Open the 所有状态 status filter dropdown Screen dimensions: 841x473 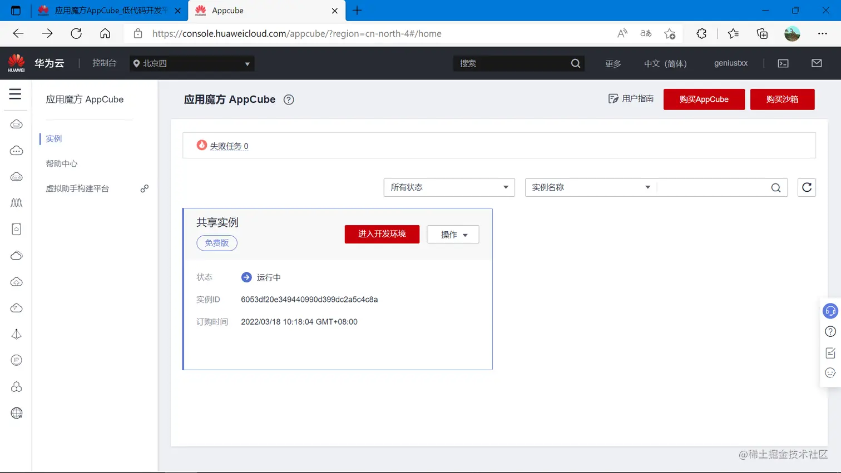(449, 187)
